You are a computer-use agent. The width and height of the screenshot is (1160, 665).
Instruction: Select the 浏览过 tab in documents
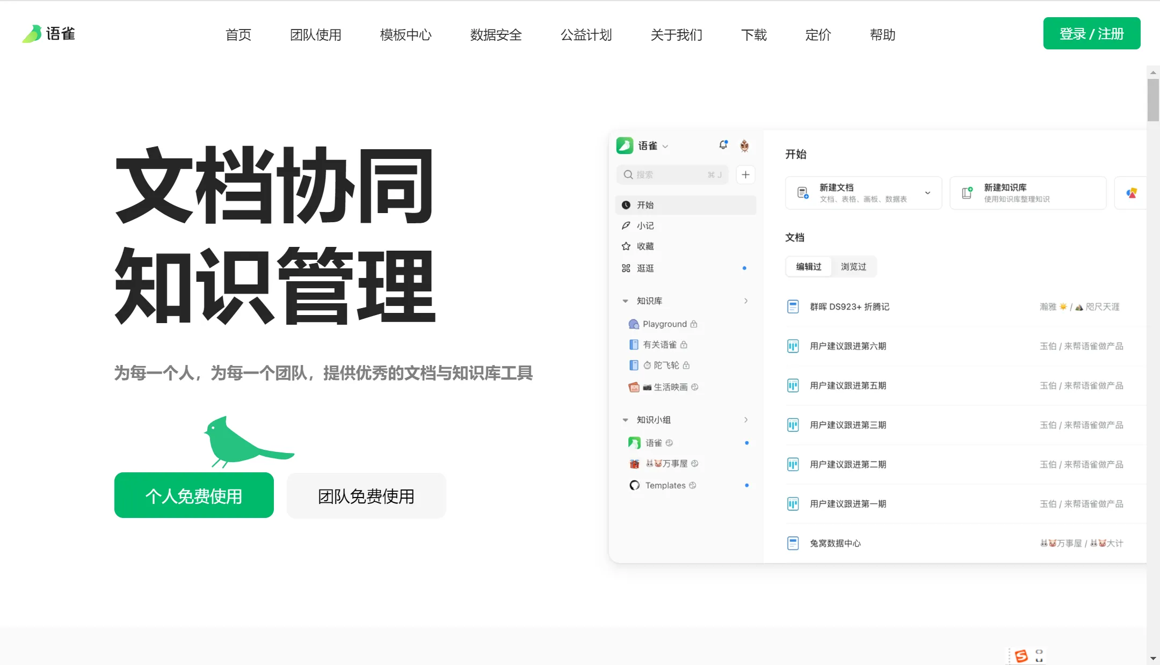point(853,267)
